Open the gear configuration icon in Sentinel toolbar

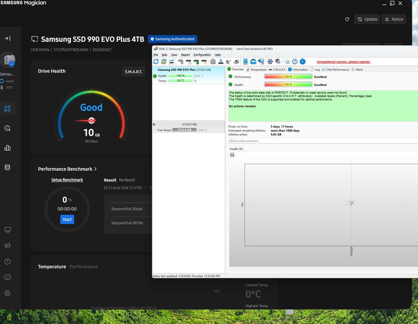coord(270,62)
